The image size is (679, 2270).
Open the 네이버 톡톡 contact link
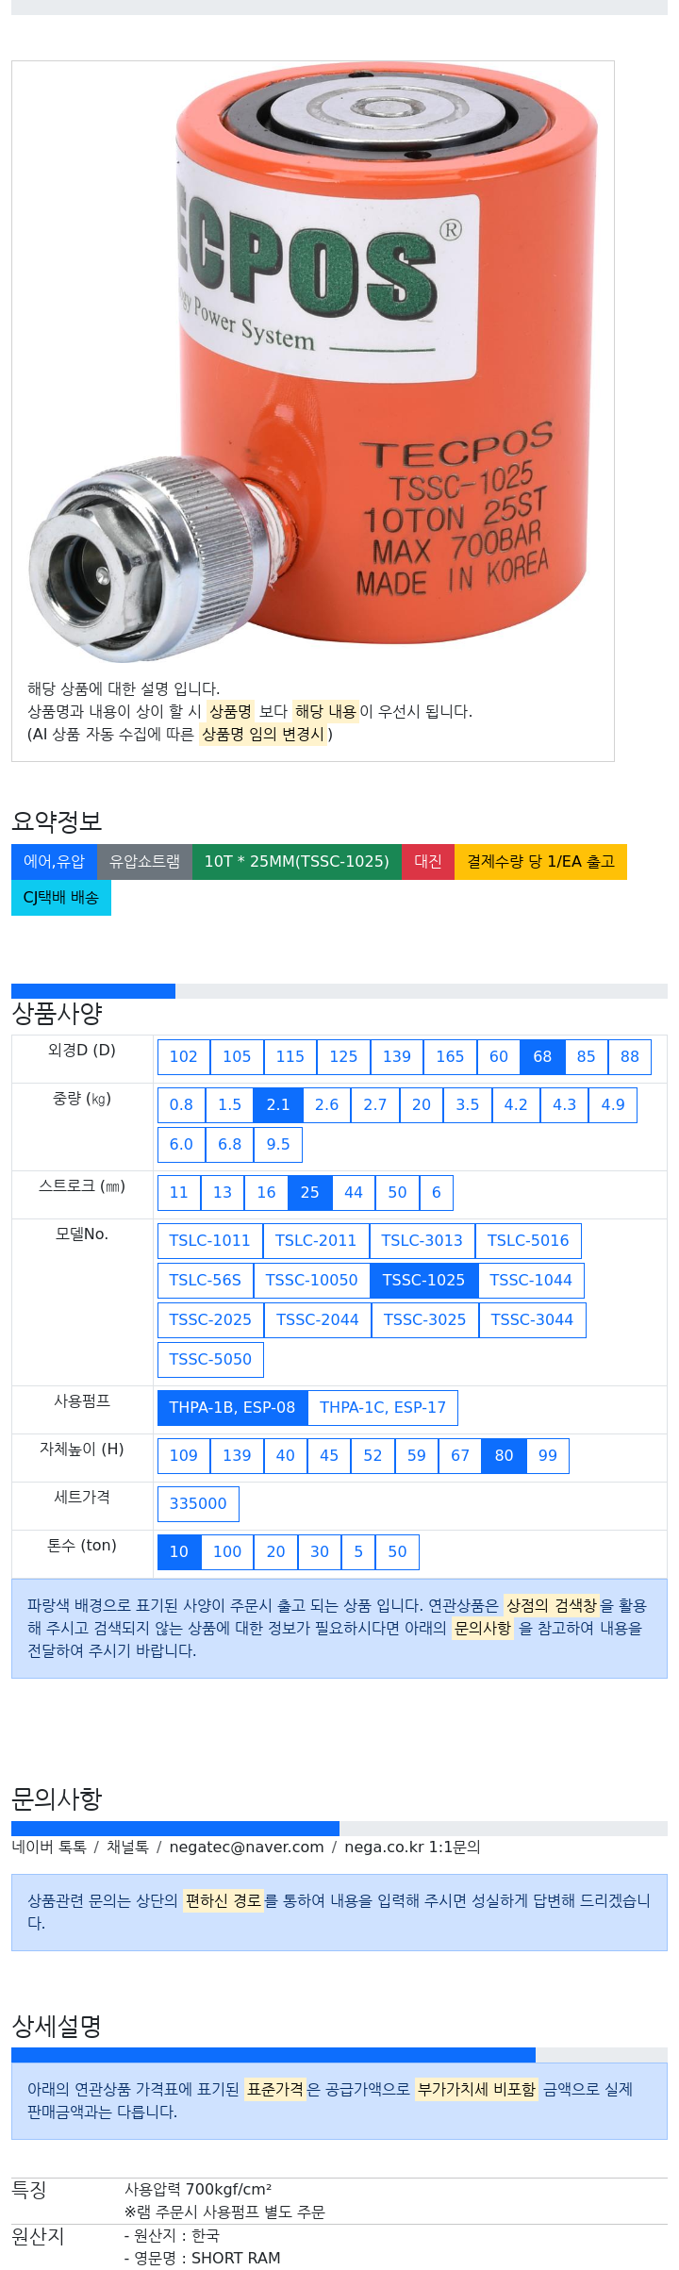click(x=49, y=1847)
